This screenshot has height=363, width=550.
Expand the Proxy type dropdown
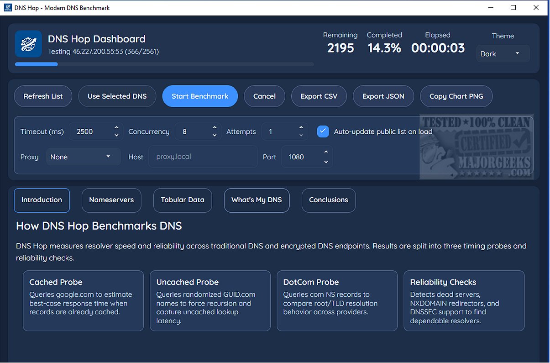pos(83,157)
